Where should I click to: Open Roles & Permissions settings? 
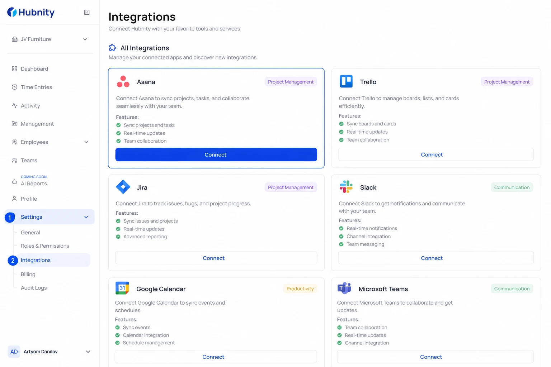pos(45,246)
